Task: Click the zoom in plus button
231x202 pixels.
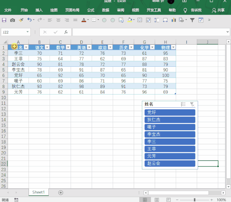Action: click(x=211, y=200)
